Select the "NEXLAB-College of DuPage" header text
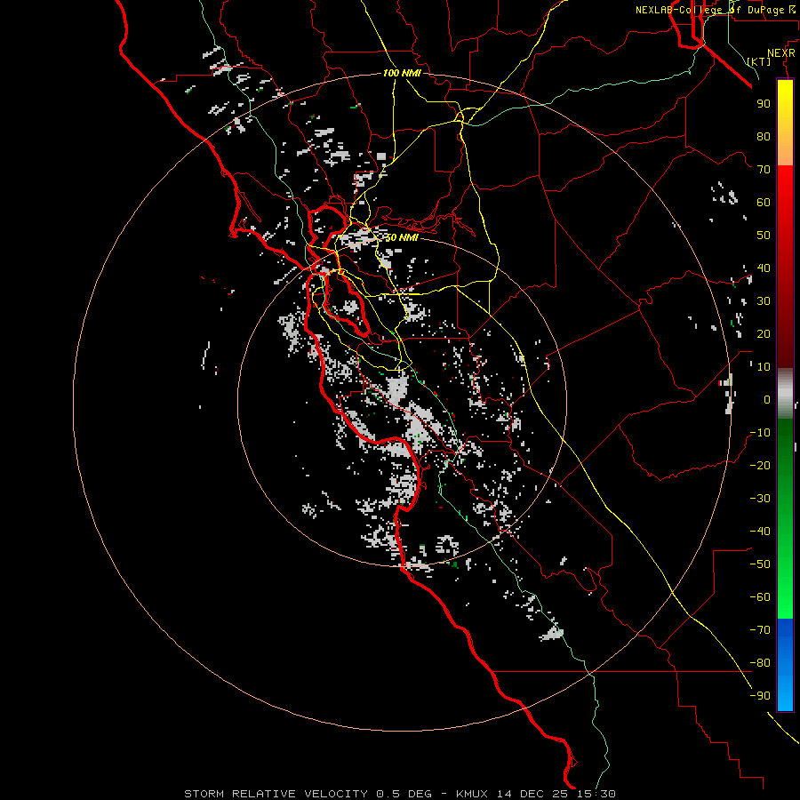800x800 pixels. tap(709, 10)
